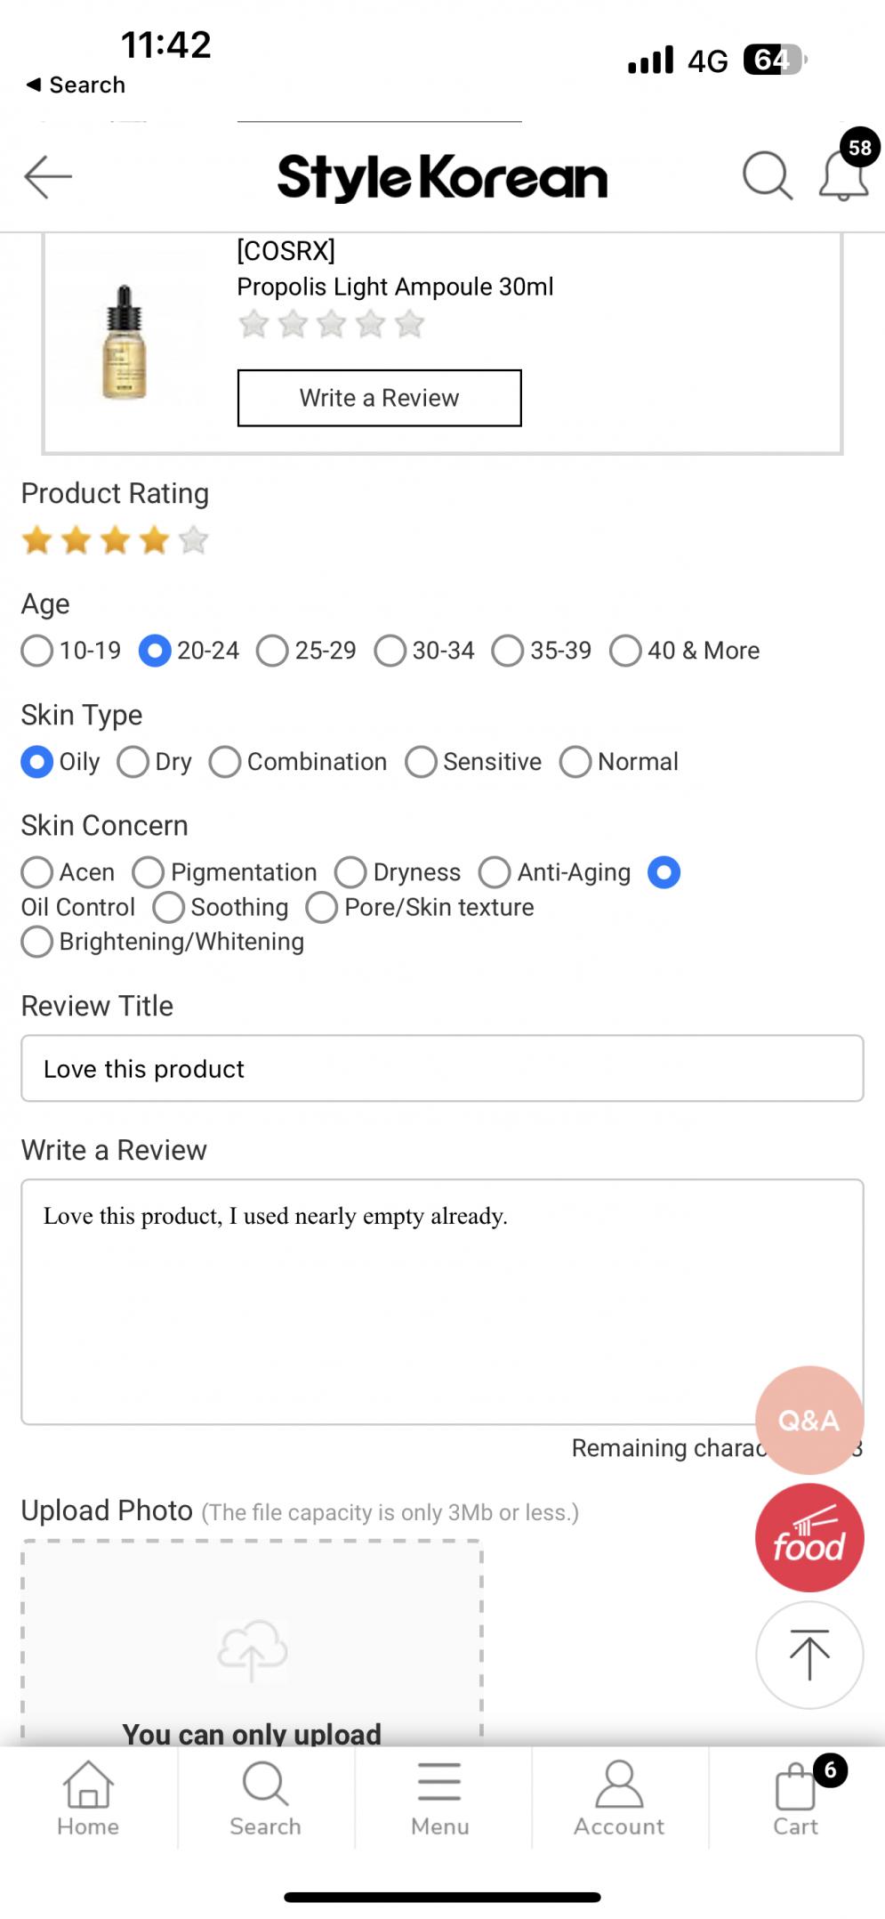
Task: Focus the Review Title text field
Action: (442, 1068)
